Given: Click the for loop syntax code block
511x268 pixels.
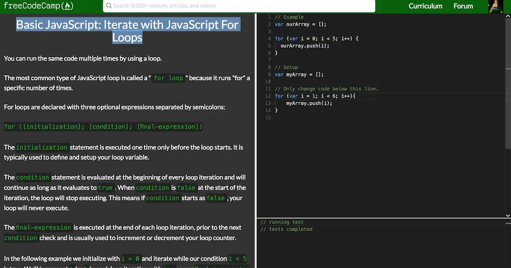Looking at the screenshot, I should tap(103, 126).
